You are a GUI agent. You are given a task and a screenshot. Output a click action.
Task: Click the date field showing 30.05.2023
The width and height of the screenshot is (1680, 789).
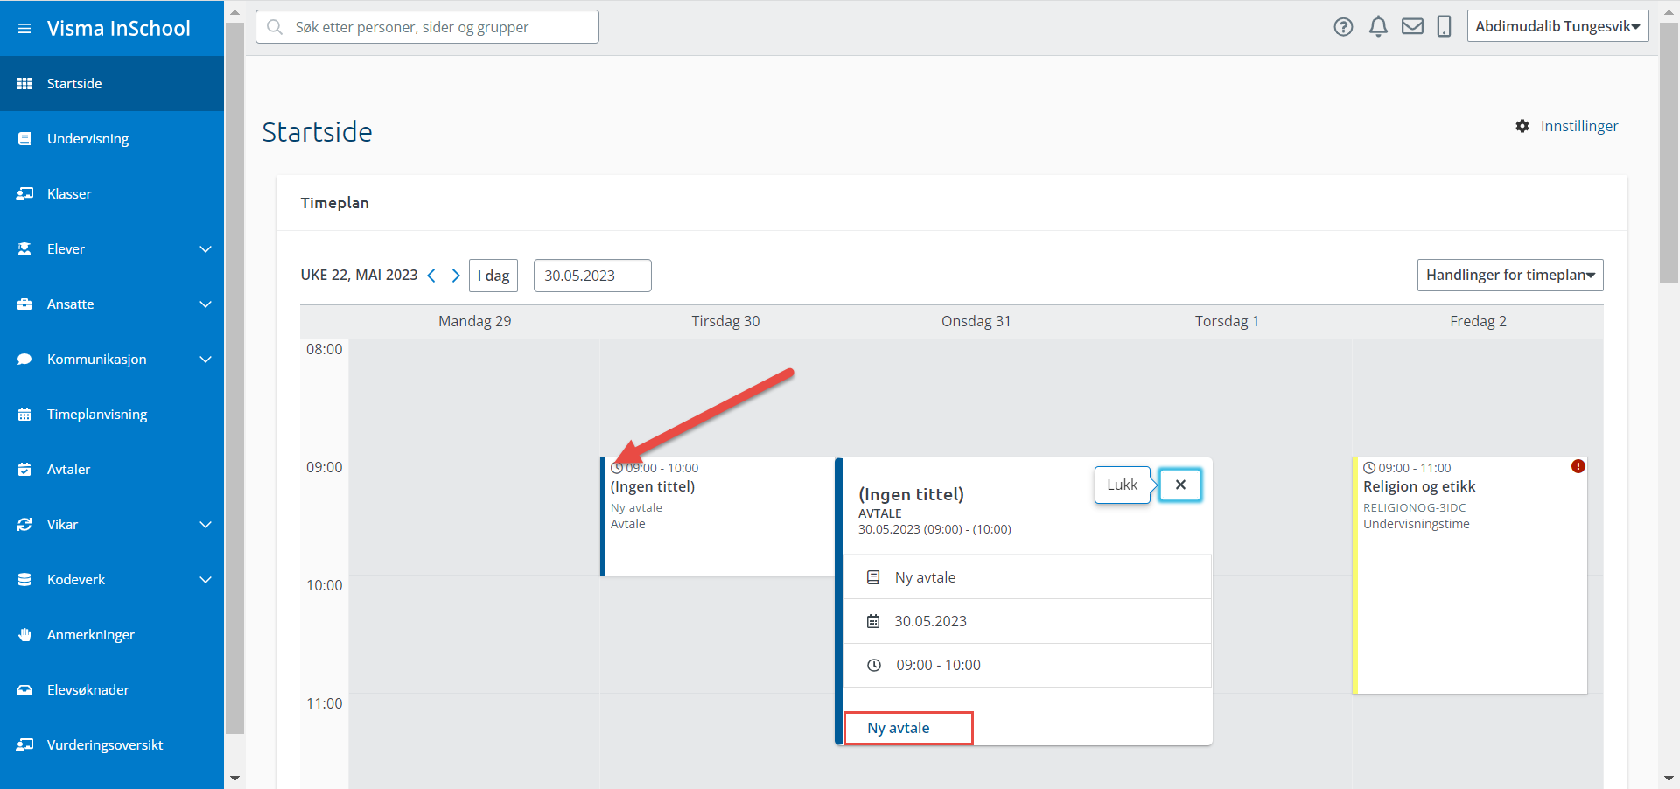[591, 276]
